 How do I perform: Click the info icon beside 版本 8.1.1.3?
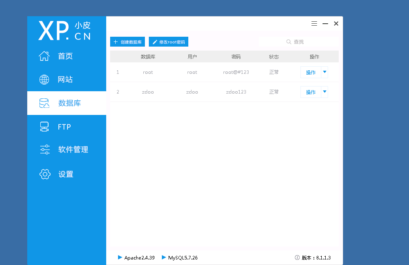(297, 257)
